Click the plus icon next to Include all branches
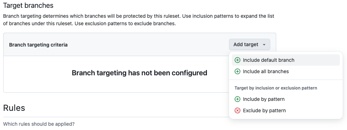Screen dimensions: 347x130 coord(237,71)
